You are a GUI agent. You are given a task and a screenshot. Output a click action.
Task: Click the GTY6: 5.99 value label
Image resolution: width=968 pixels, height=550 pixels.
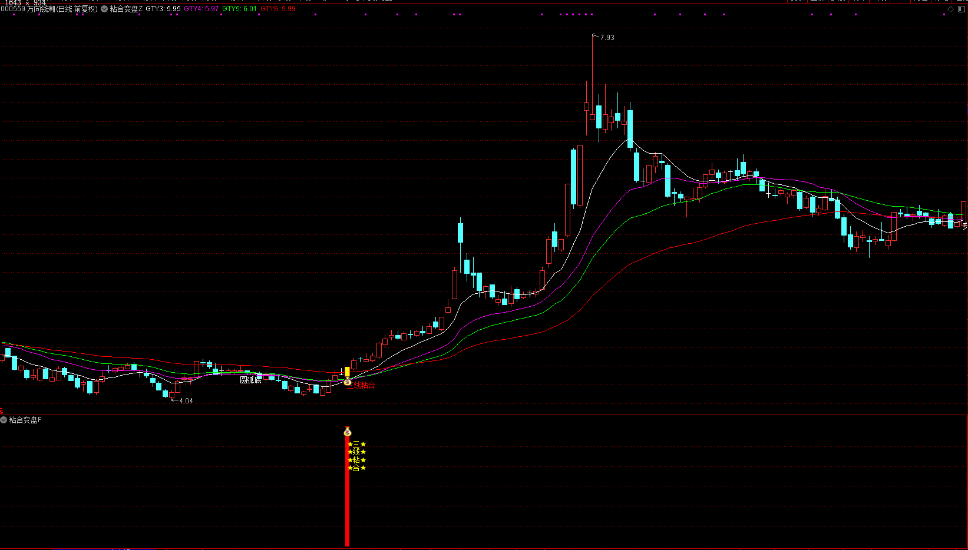click(x=278, y=9)
